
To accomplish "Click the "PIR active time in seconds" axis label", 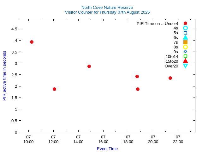I will tap(4, 75).
